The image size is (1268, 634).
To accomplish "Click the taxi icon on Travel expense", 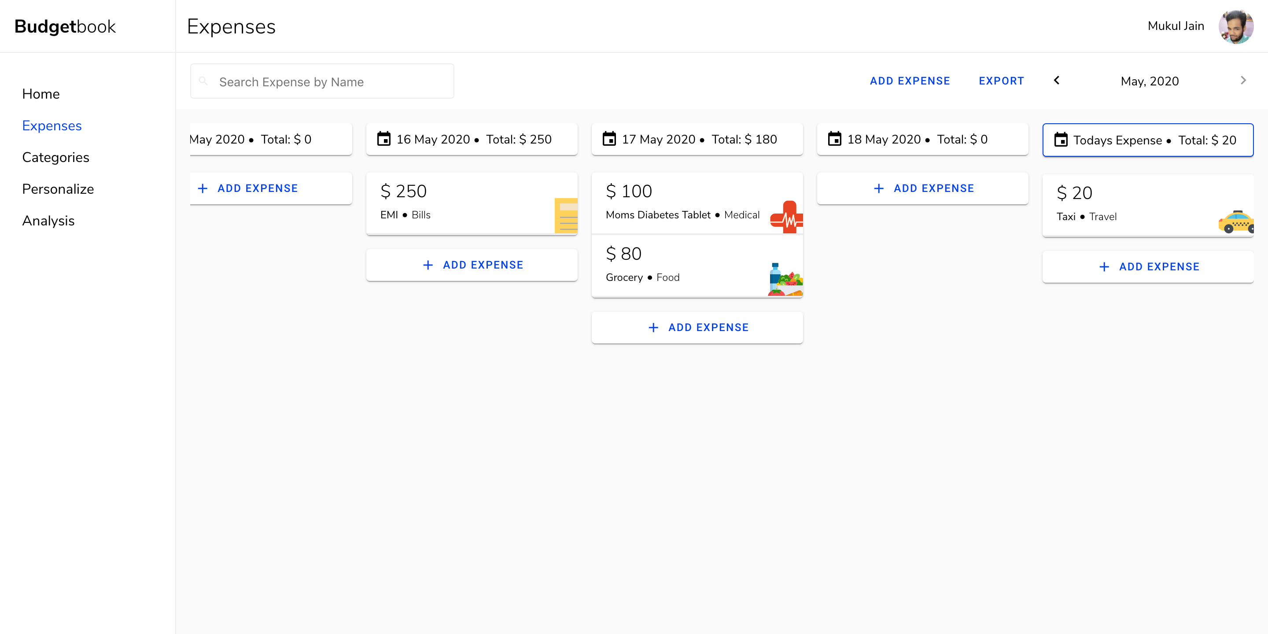I will 1236,222.
